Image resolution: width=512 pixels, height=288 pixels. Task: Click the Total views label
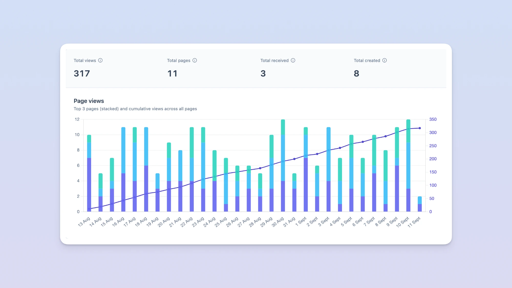tap(85, 61)
